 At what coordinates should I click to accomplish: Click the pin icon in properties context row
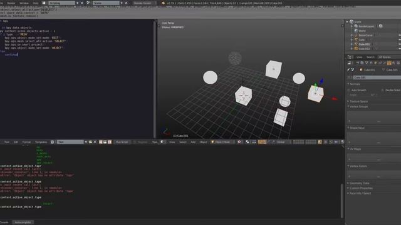point(348,69)
